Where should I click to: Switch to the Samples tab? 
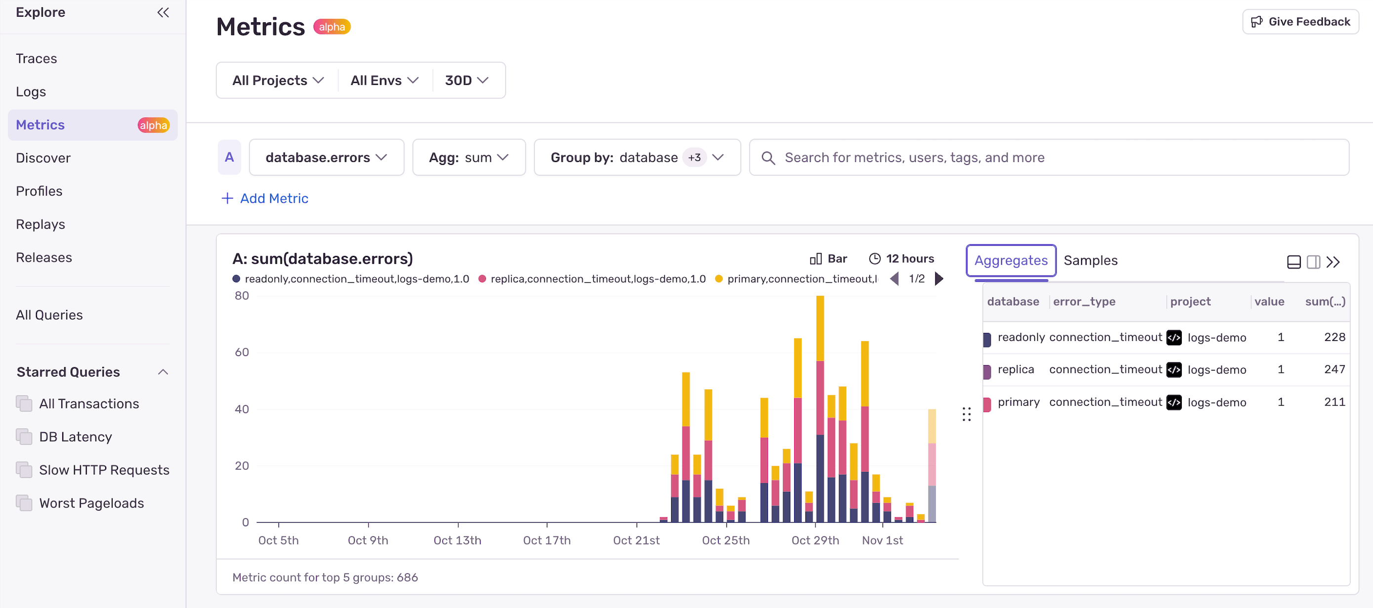coord(1090,261)
